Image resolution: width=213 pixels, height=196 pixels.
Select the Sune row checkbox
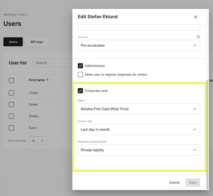point(11,128)
